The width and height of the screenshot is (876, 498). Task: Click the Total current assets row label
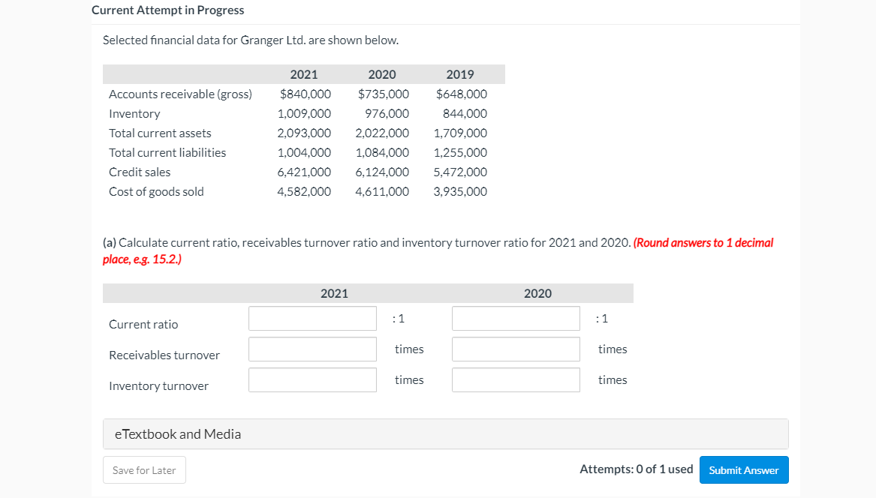pyautogui.click(x=161, y=133)
